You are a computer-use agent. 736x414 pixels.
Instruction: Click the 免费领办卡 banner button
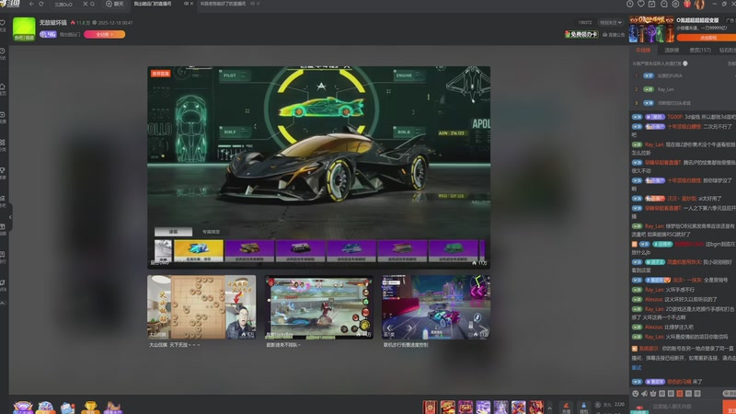pos(581,34)
